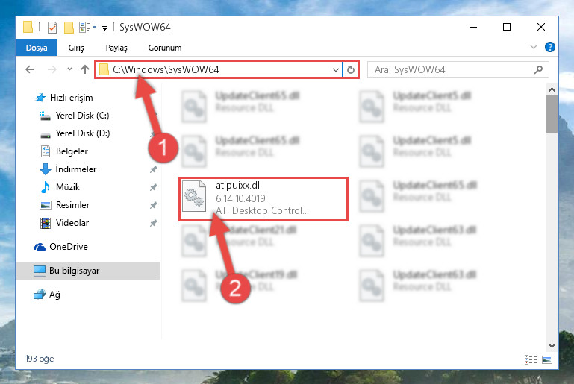Click the Properties quick access icon
The height and width of the screenshot is (384, 574).
(52, 28)
